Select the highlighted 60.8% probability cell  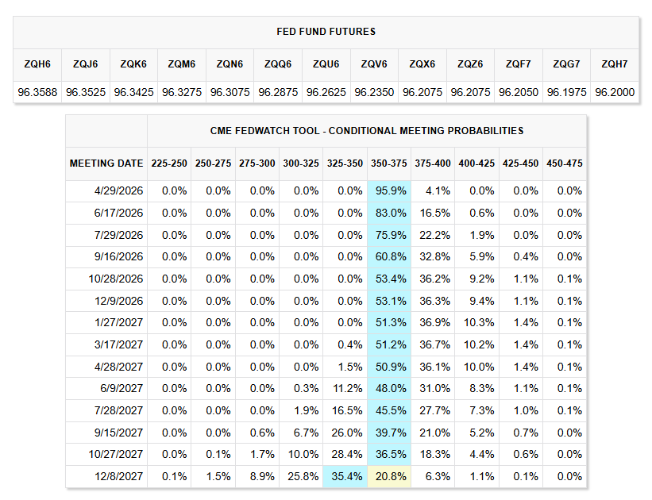pyautogui.click(x=389, y=257)
